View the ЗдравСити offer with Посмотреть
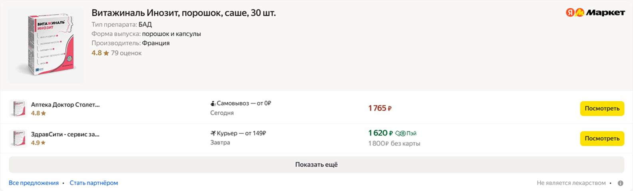Screen dimensions: 633x191 (602, 138)
